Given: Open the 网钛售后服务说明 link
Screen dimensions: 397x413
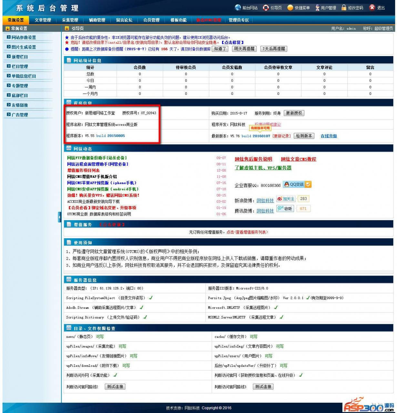Looking at the screenshot, I should 253,159.
